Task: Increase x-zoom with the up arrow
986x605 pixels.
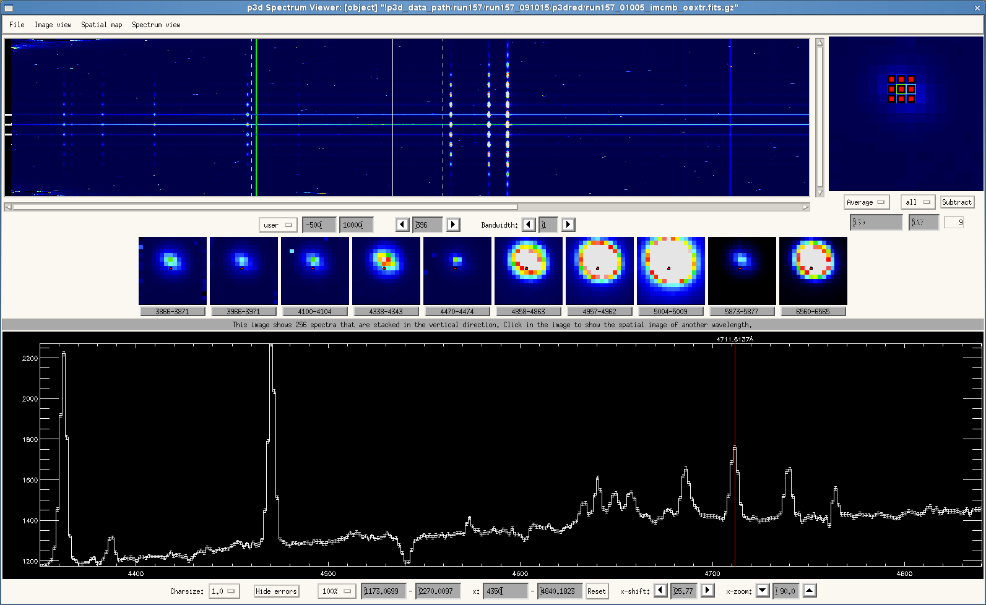Action: 809,591
